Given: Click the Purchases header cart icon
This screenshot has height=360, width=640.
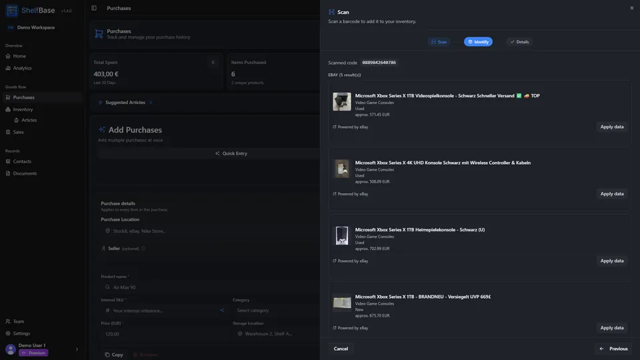Looking at the screenshot, I should 99,34.
